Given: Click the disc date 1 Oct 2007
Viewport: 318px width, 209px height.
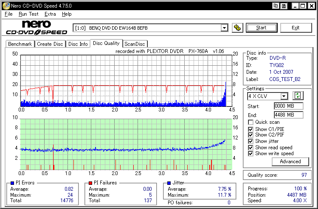Looking at the screenshot, I should coord(281,72).
